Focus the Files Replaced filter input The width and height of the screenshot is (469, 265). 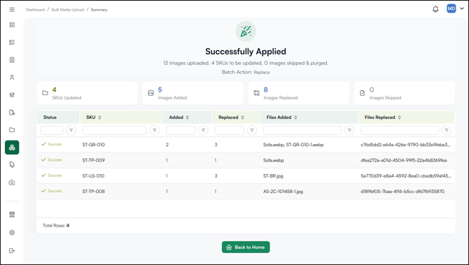pyautogui.click(x=400, y=130)
